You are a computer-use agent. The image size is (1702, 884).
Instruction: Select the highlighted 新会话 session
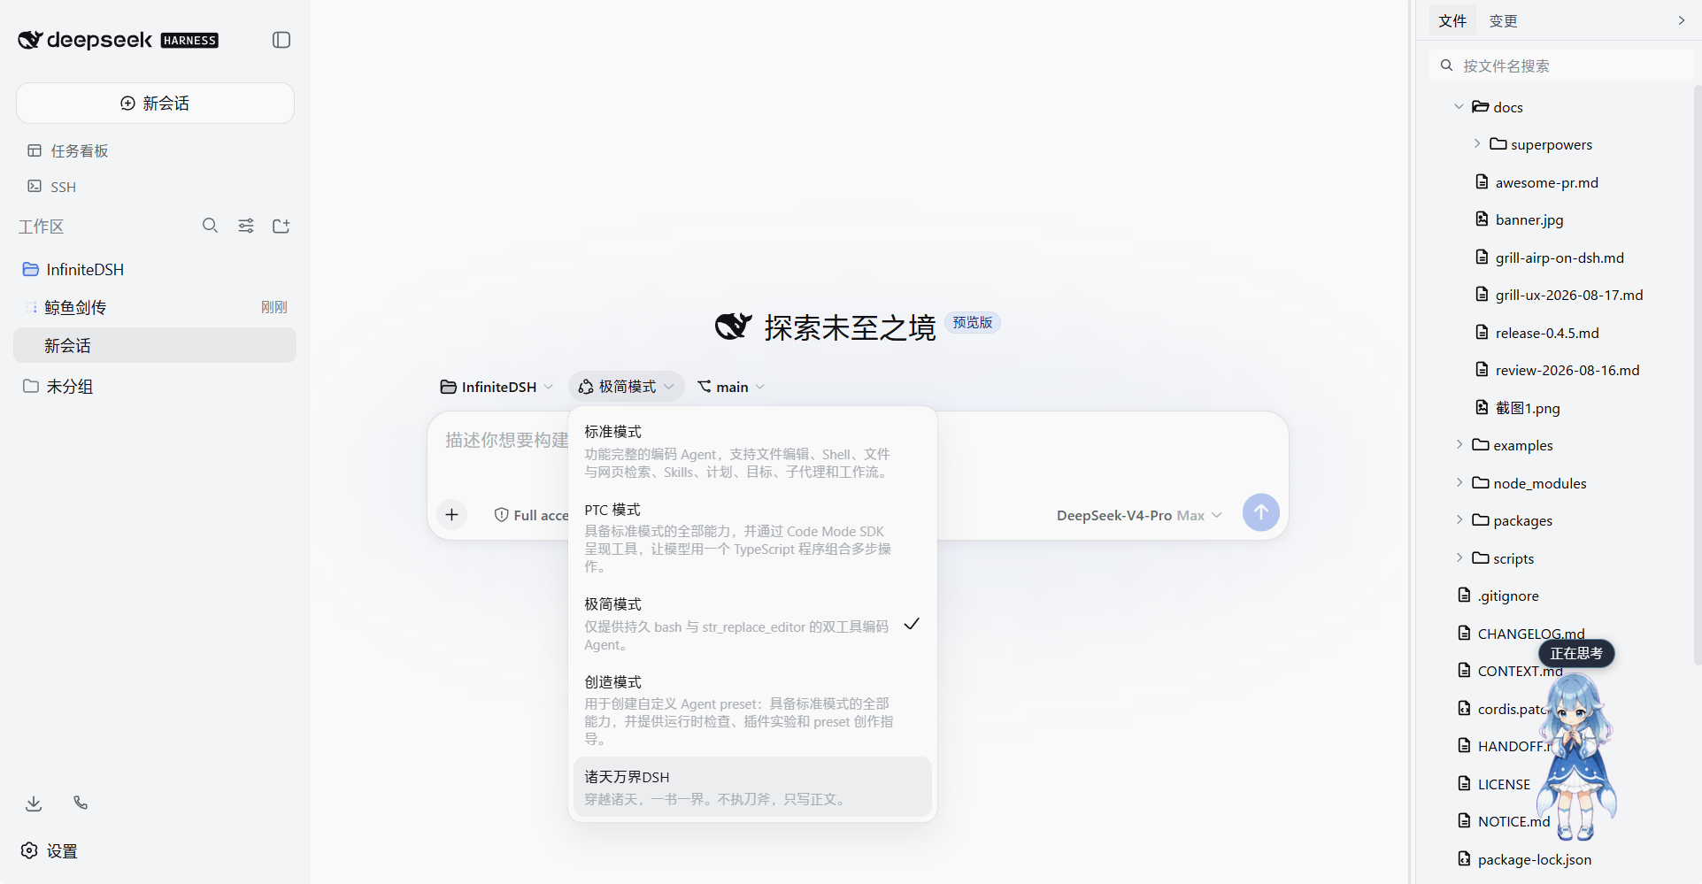point(155,345)
